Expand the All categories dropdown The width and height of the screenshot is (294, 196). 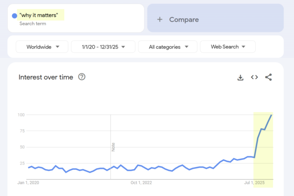click(168, 47)
